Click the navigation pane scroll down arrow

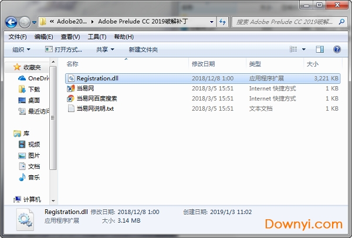[x=53, y=200]
